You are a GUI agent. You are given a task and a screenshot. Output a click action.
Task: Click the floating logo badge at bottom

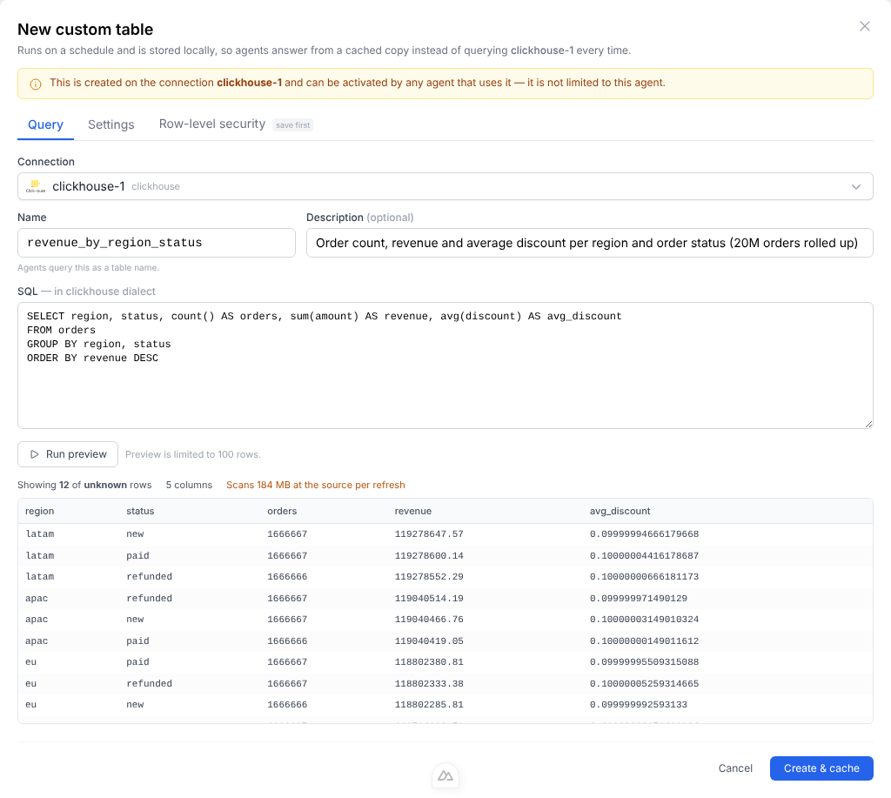click(445, 776)
